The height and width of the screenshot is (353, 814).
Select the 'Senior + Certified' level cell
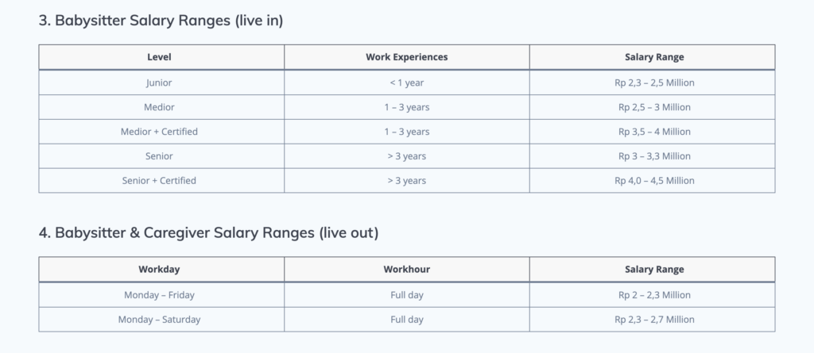coord(159,181)
